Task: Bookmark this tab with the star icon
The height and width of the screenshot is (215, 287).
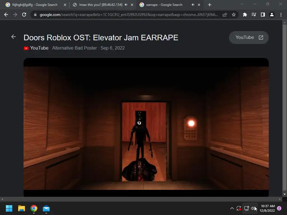Action: (234, 15)
